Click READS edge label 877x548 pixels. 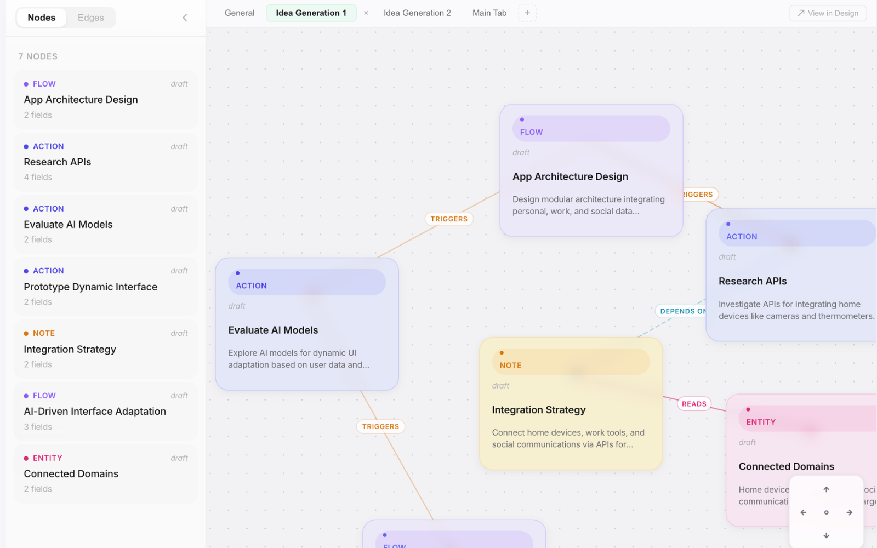click(694, 404)
